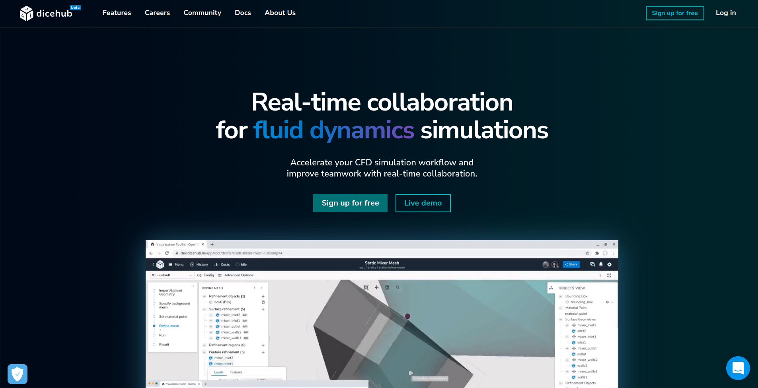
Task: Bookmark the page with the demo browser star icon
Action: (587, 253)
